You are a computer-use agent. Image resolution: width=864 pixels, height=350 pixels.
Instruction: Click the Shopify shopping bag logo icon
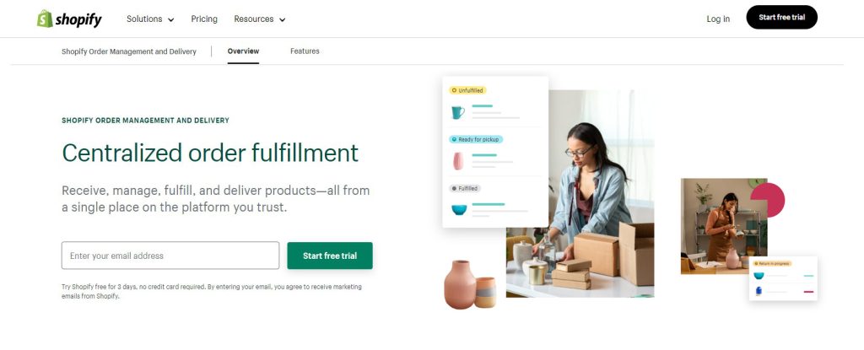(46, 19)
